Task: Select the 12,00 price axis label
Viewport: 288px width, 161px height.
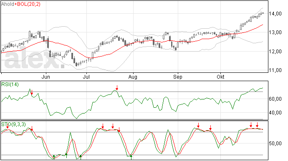Action: pyautogui.click(x=275, y=52)
